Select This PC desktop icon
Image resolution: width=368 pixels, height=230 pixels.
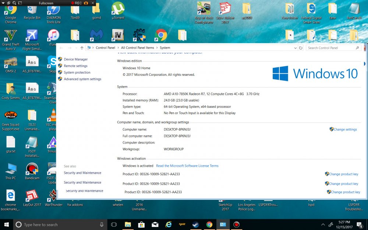(11, 171)
